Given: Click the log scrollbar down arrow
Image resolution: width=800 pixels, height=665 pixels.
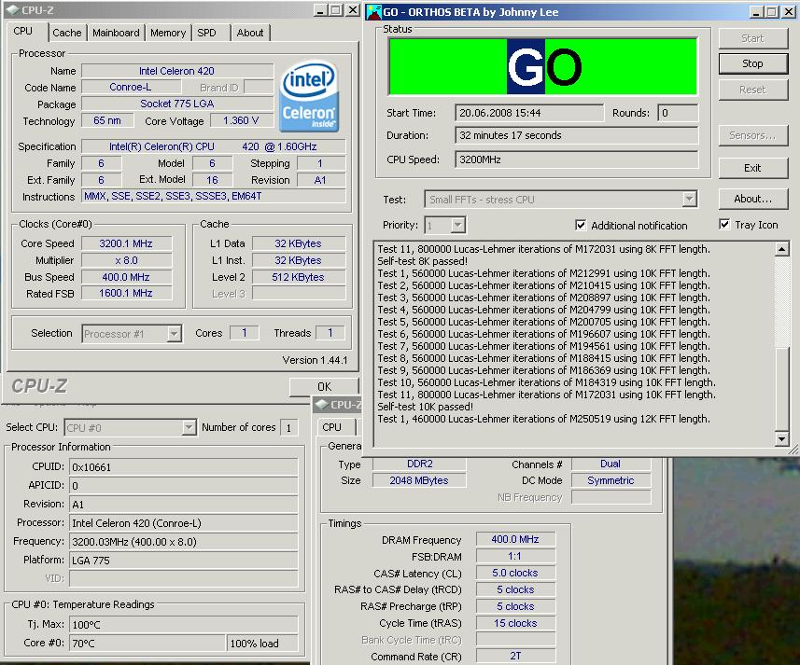Looking at the screenshot, I should 781,438.
